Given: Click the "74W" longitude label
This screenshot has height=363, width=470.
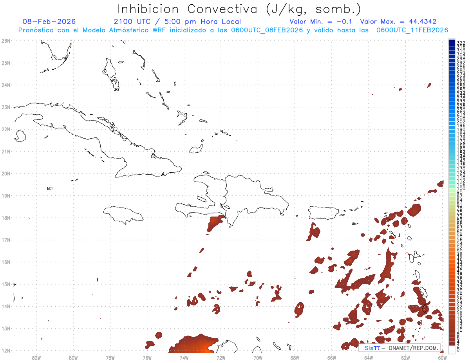Looking at the screenshot, I should point(184,357).
